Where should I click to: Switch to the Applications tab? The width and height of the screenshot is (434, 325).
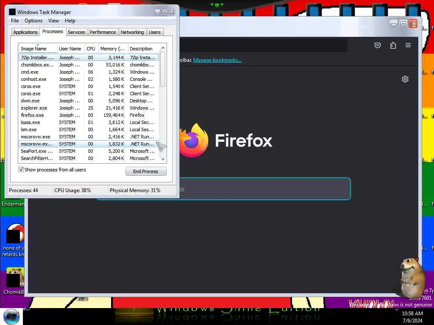click(25, 32)
